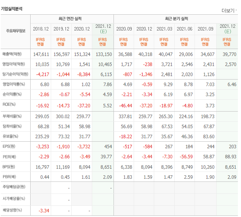This screenshot has height=217, width=241.
Task: Click the 7.86 operating margin value
Action: coord(107,85)
